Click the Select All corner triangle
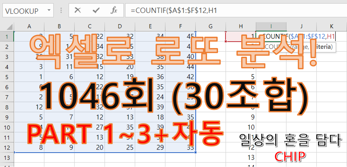Screen dimensions: 347x167 click(x=9, y=27)
